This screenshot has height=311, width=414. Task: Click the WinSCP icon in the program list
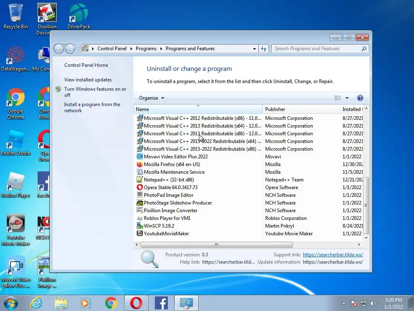(x=139, y=226)
